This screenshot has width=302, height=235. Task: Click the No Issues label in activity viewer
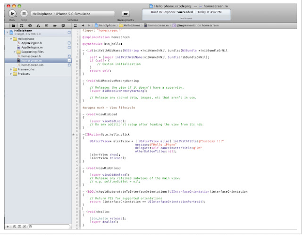(186, 18)
